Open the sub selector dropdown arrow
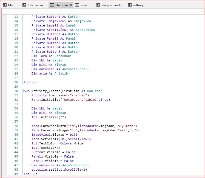 (203, 11)
